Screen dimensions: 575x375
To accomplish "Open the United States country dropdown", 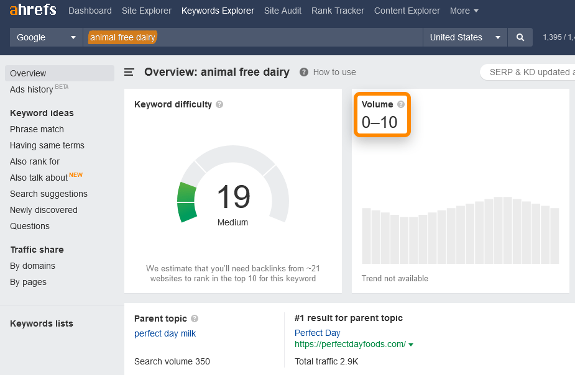I will pyautogui.click(x=464, y=37).
